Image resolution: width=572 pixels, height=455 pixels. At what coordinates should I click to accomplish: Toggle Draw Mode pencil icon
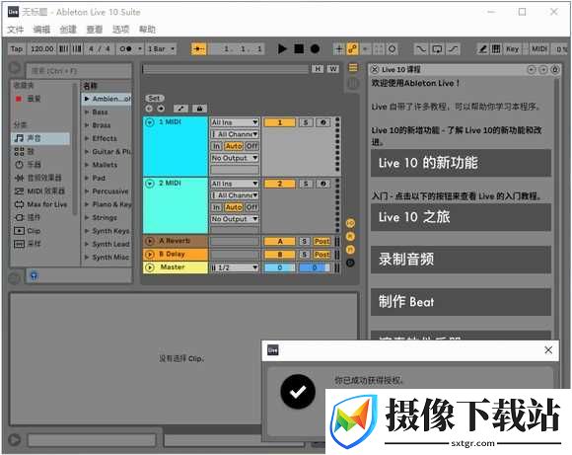click(x=482, y=48)
